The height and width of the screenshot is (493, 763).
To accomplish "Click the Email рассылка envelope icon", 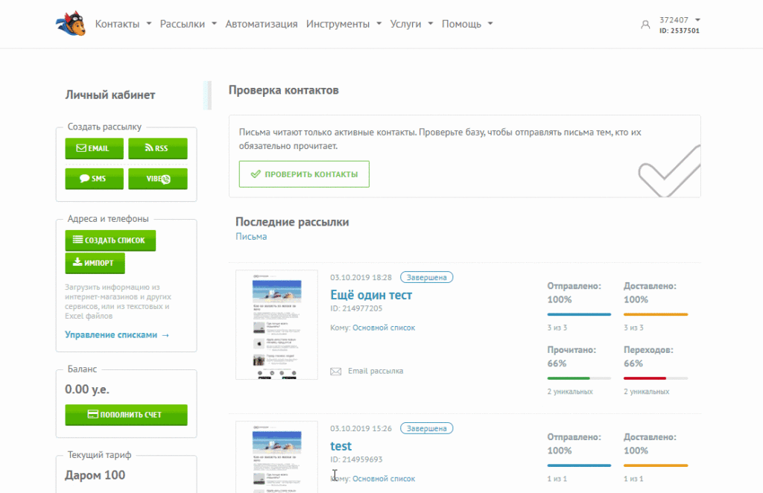I will (x=336, y=372).
